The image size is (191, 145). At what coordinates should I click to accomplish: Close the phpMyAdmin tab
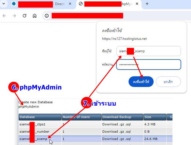(137, 4)
